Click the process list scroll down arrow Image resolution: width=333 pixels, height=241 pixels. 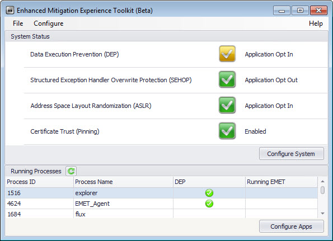(x=322, y=214)
